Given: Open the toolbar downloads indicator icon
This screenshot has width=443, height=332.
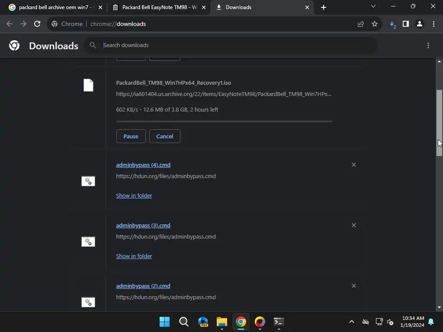Looking at the screenshot, I should (393, 25).
